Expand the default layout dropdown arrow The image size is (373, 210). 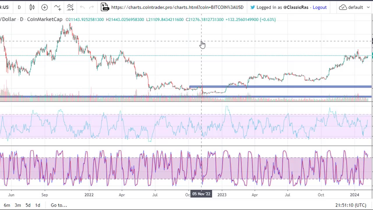click(368, 7)
